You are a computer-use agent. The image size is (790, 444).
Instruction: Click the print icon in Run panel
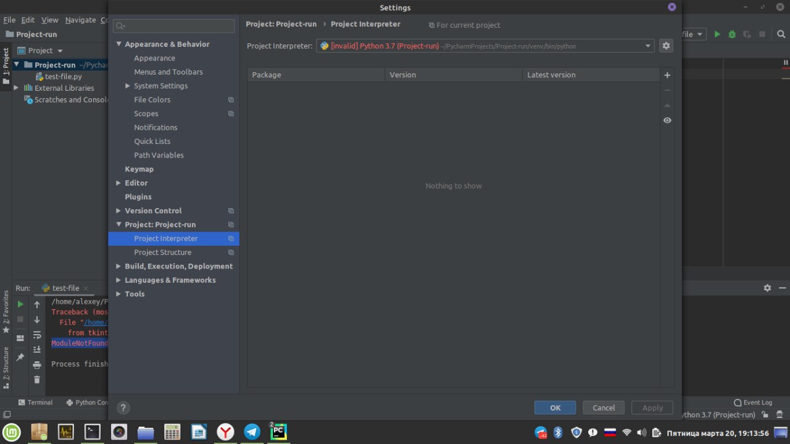[x=37, y=365]
